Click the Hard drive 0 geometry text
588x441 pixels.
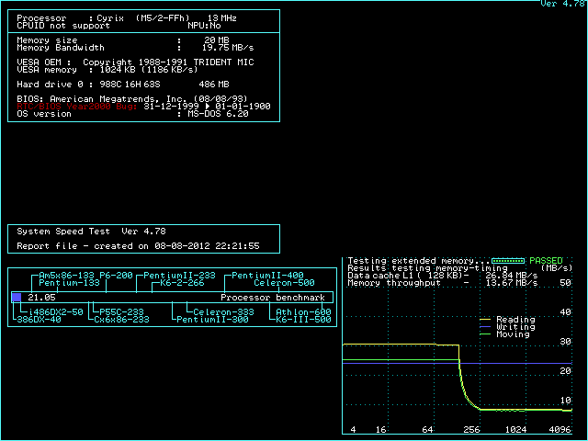88,85
